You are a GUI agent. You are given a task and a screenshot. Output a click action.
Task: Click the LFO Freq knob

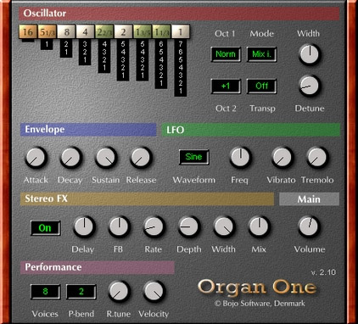[240, 157]
